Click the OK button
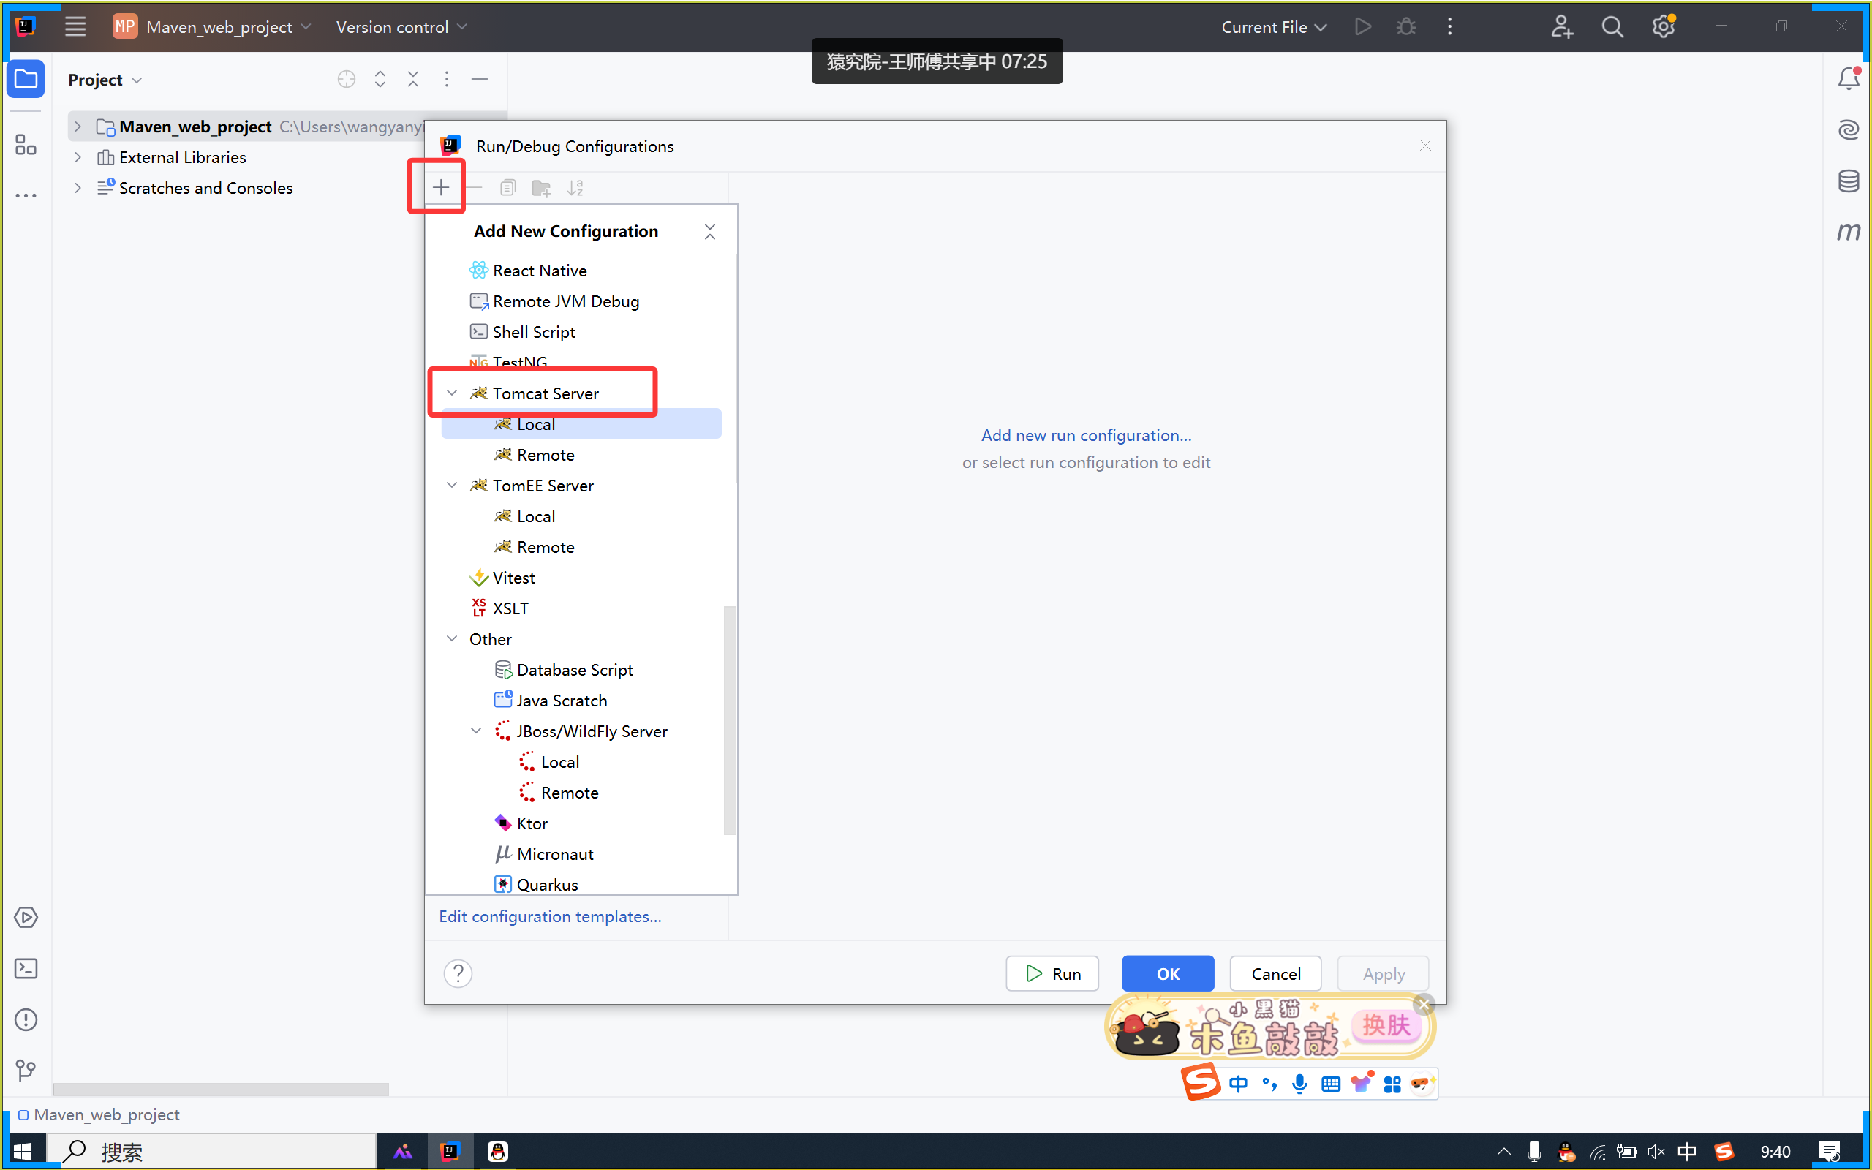Screen dimensions: 1872x1170 click(1167, 973)
